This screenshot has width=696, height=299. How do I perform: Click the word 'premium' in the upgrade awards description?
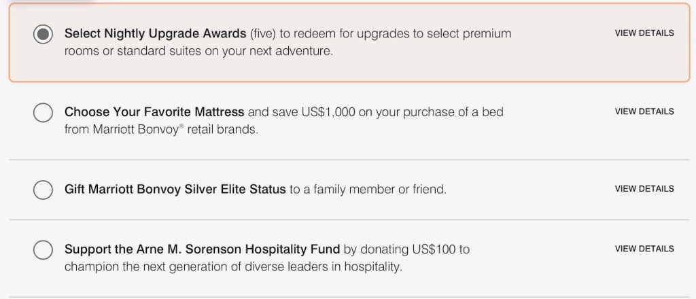pos(487,33)
